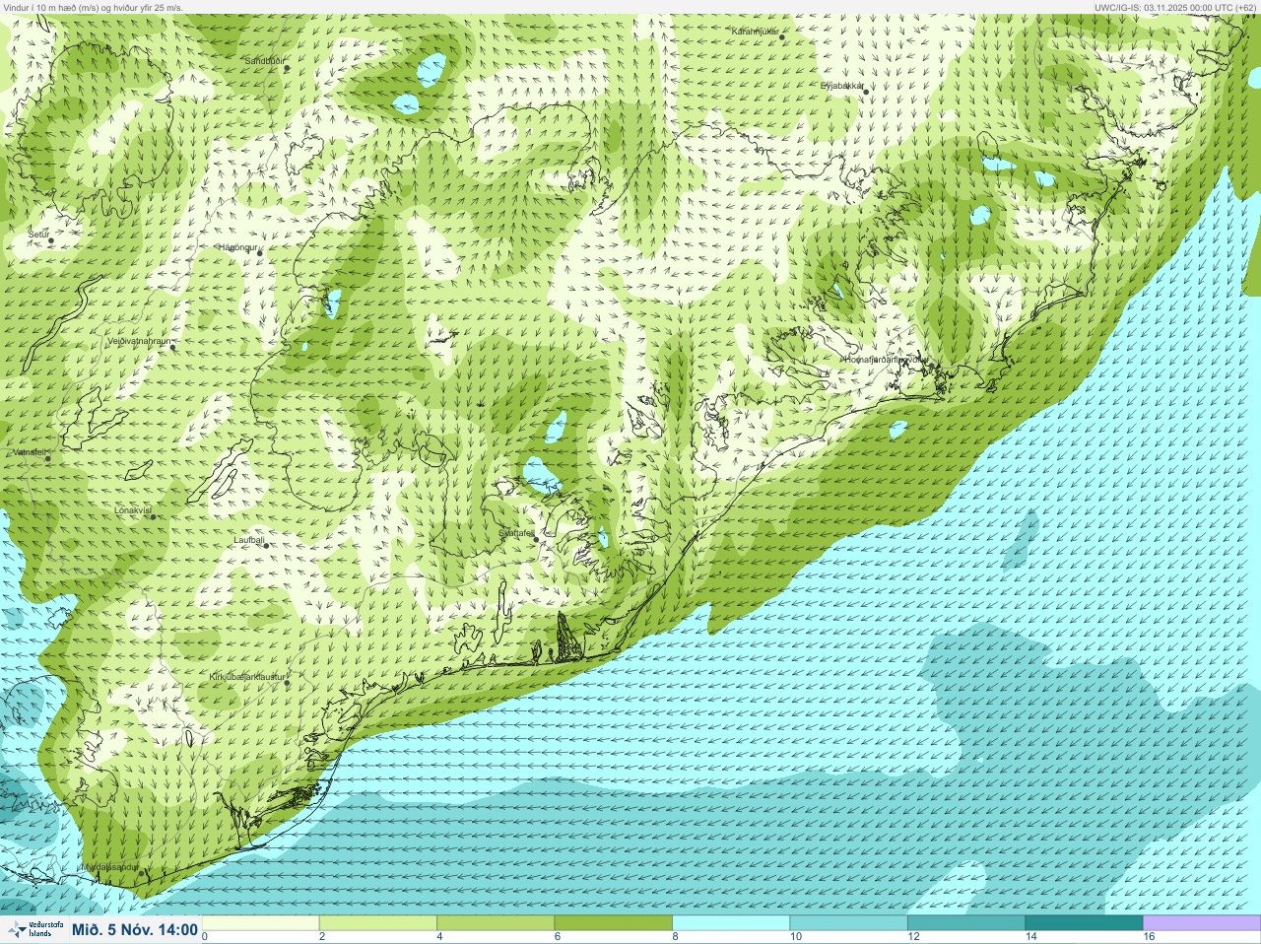The width and height of the screenshot is (1261, 944).
Task: Click the Laufbali station marker
Action: point(266,546)
